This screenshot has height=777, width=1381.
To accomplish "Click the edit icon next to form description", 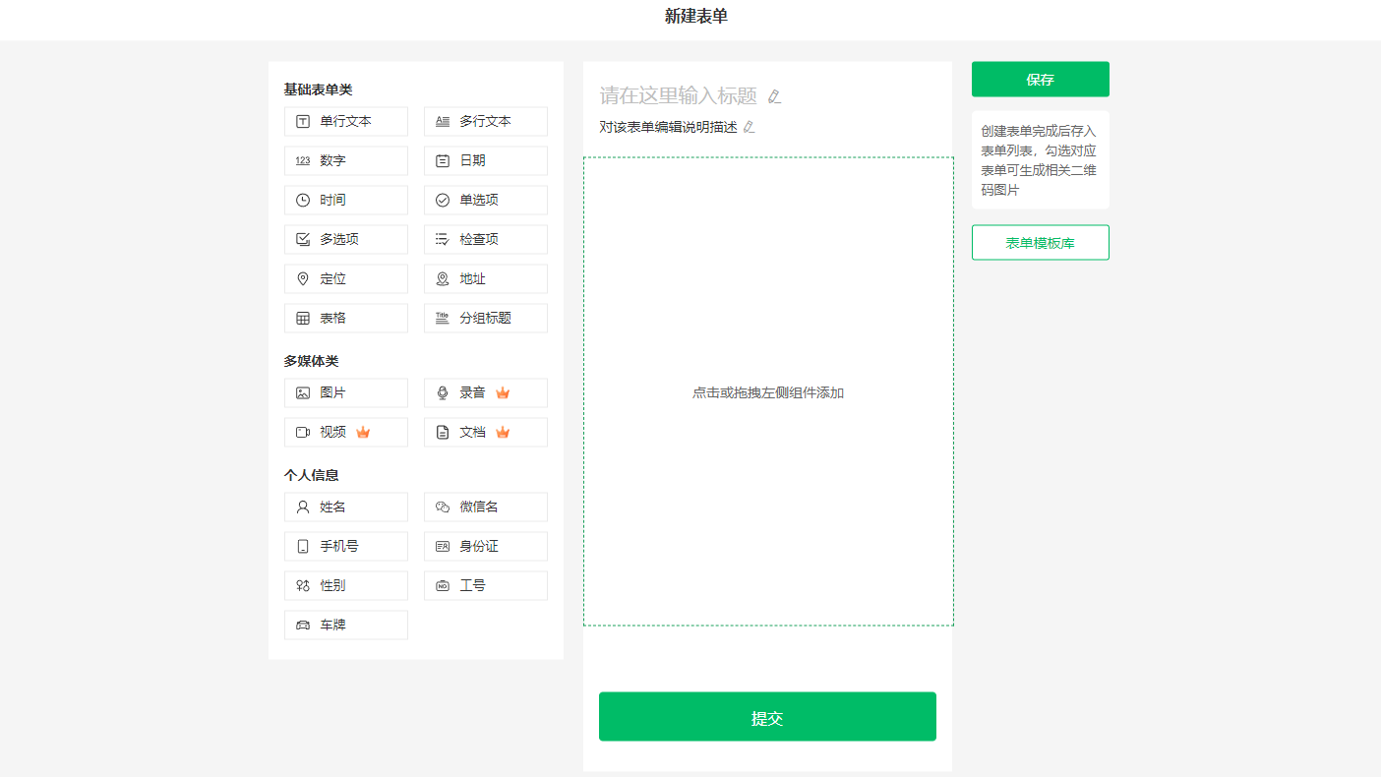I will [749, 127].
